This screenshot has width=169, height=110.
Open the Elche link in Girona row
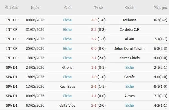[130, 68]
